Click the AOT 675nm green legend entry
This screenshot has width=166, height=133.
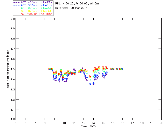[x=33, y=8]
